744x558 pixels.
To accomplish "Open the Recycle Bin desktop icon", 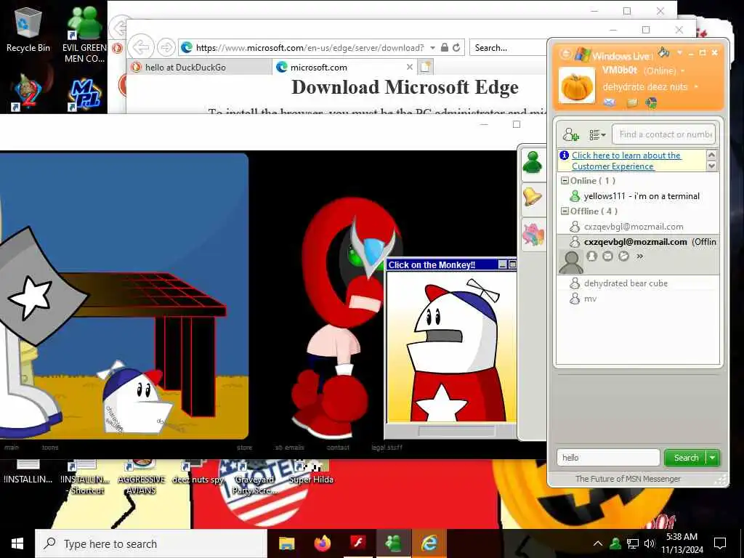I will (28, 30).
